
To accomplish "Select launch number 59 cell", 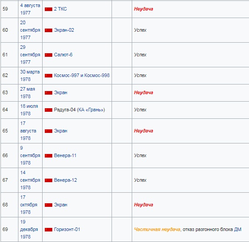I will [10, 9].
